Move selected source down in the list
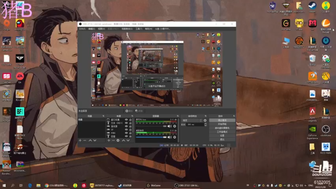 pos(128,140)
